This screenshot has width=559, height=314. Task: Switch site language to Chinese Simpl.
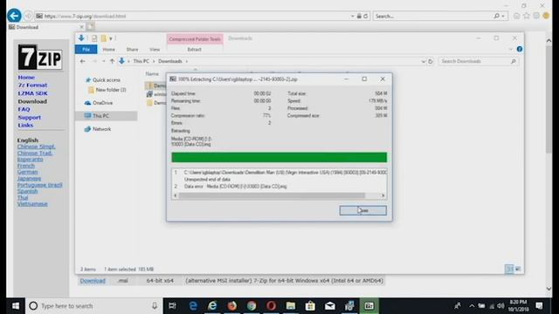tap(36, 147)
